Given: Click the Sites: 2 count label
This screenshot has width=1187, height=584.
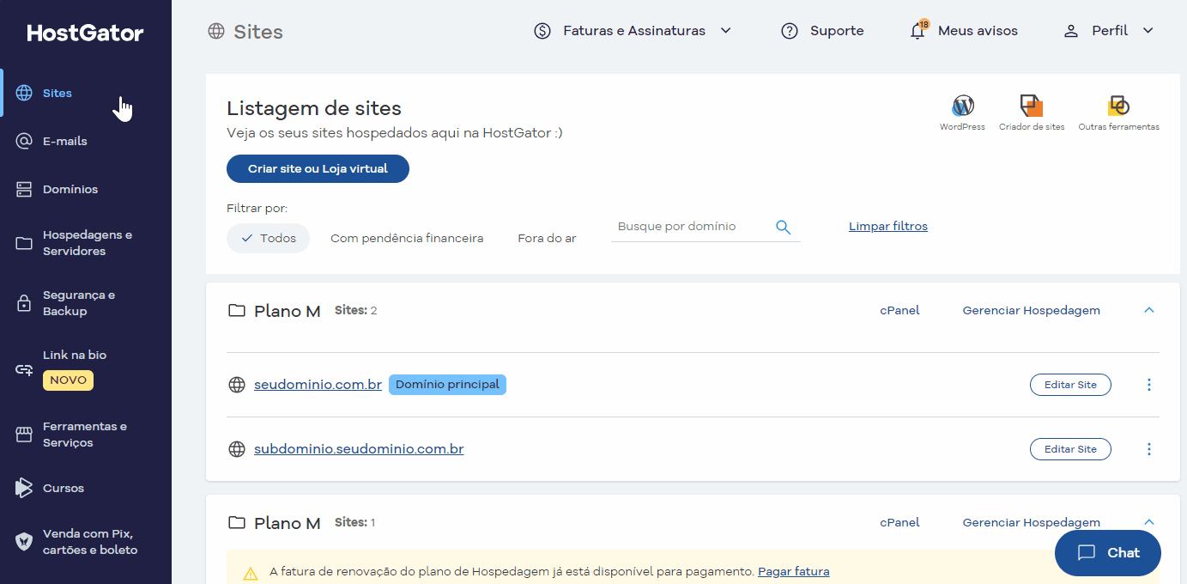Looking at the screenshot, I should [355, 310].
